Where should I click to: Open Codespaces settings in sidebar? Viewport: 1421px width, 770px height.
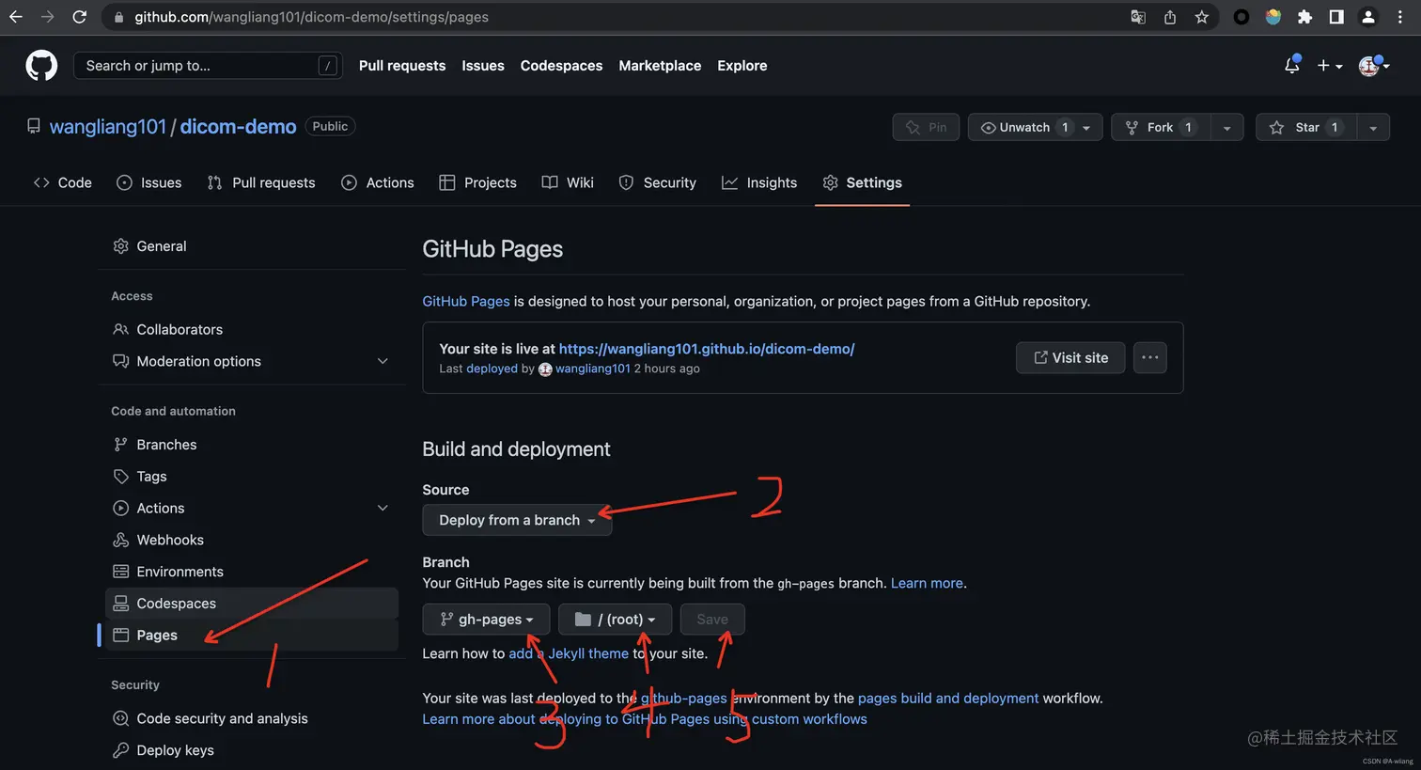252,604
